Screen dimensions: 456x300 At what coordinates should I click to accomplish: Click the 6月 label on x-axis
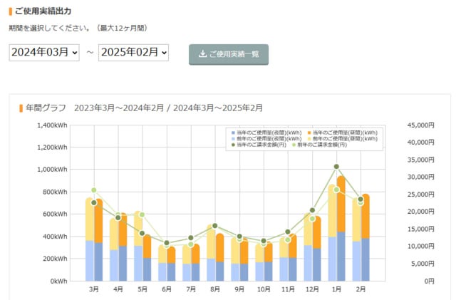167,291
